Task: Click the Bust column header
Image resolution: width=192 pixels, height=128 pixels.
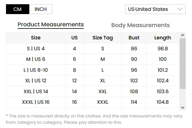Action: (134, 38)
